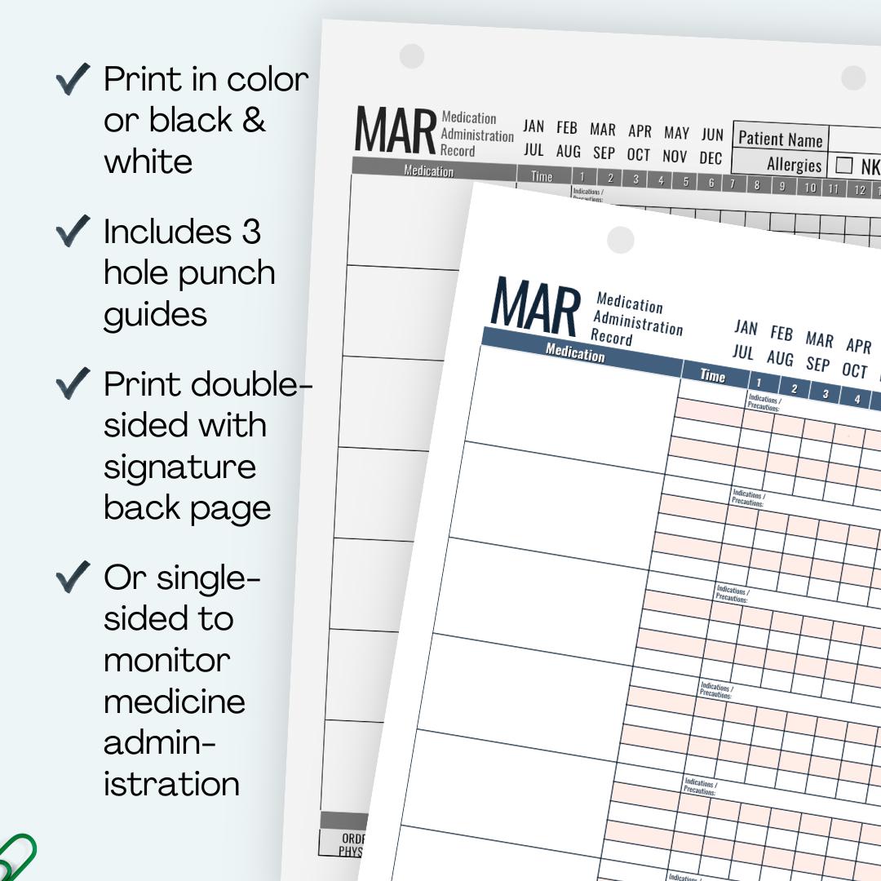881x881 pixels.
Task: Click the "Print double-sided with signature back page" text
Action: pos(208,446)
